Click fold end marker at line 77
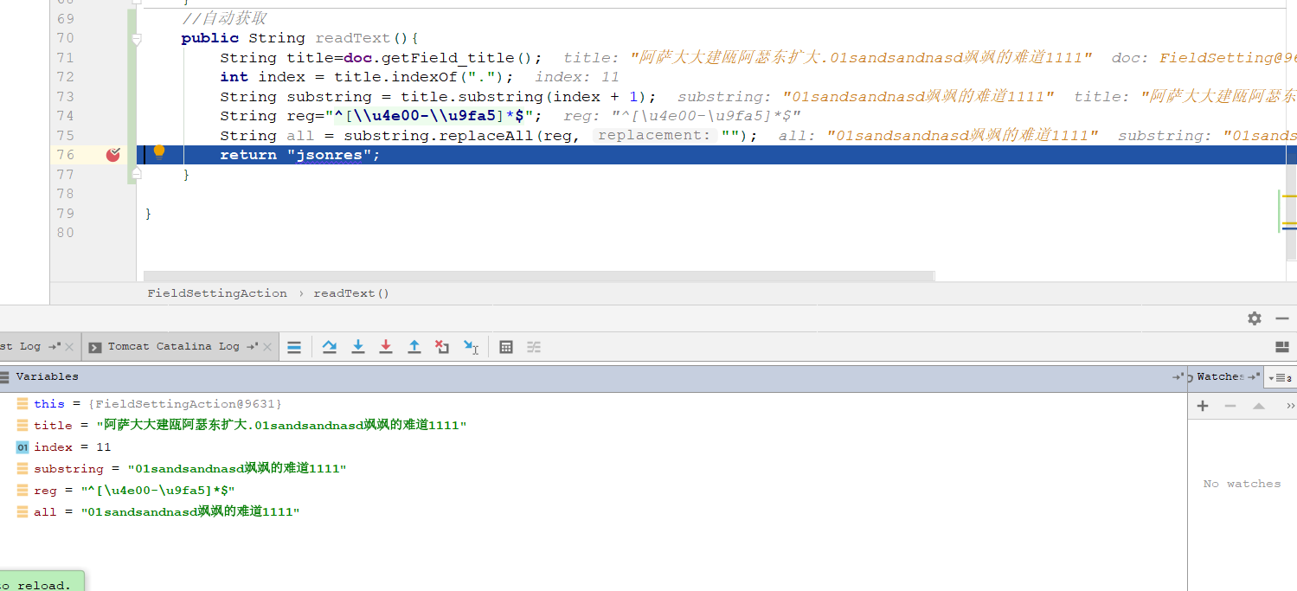This screenshot has width=1297, height=591. pos(136,174)
